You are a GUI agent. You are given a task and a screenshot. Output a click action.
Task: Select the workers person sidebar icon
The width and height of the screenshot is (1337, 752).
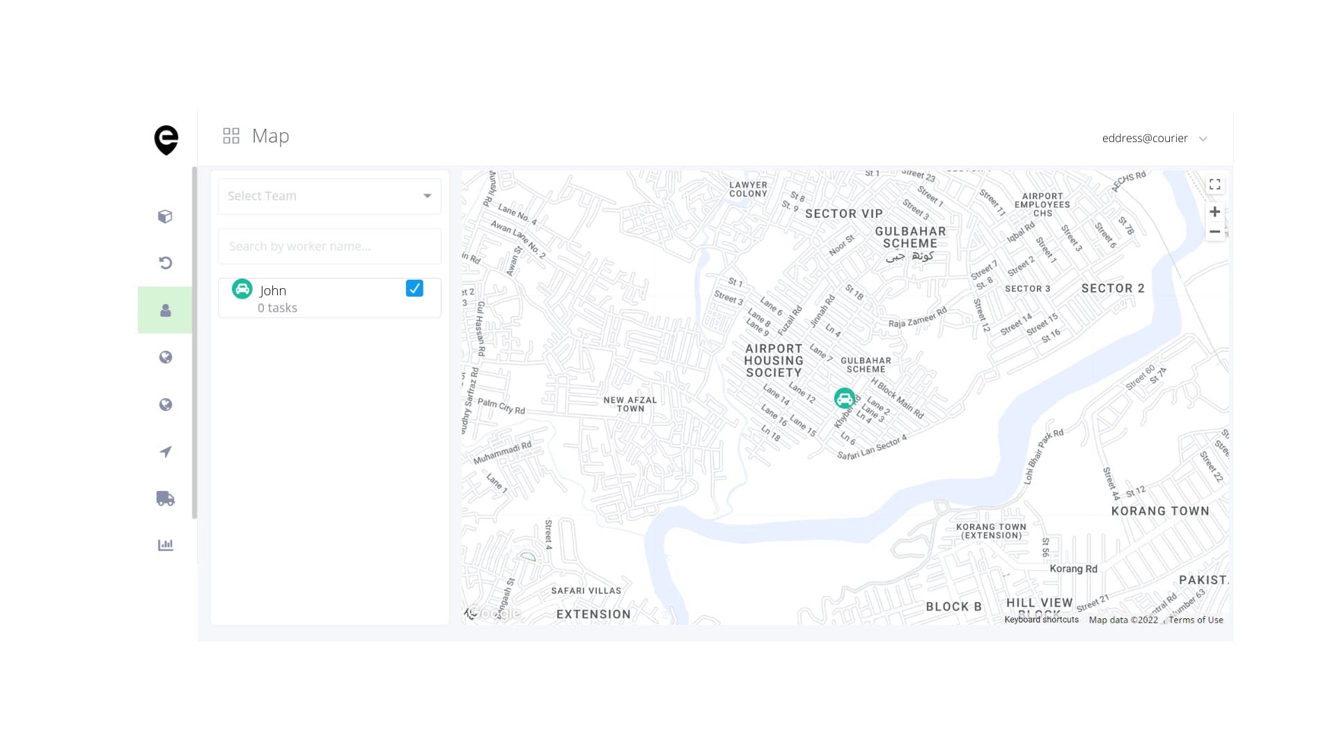(x=165, y=311)
